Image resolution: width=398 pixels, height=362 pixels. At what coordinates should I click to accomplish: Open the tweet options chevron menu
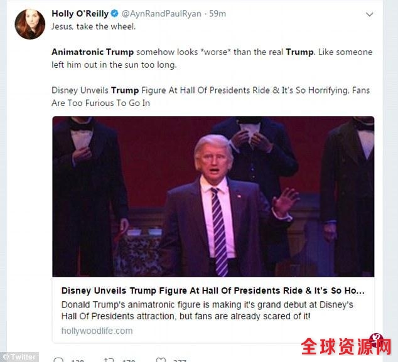[x=369, y=14]
